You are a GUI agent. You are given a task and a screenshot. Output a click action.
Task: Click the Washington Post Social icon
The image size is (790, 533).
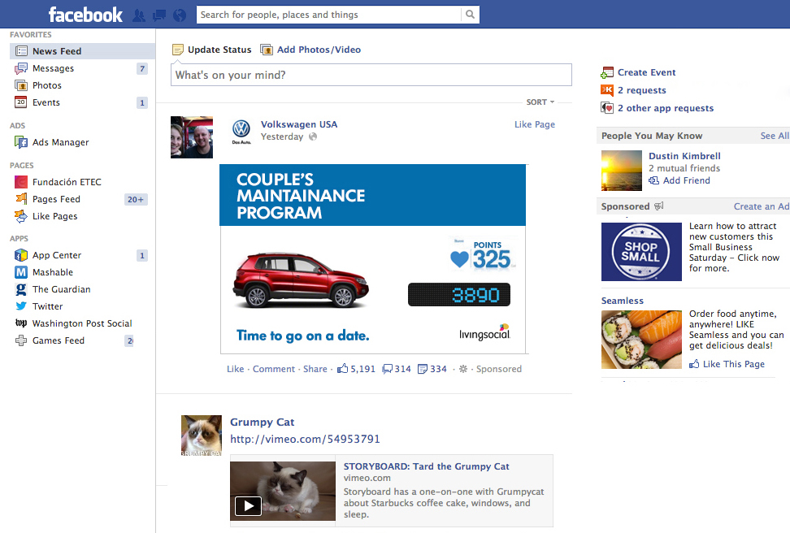(x=21, y=323)
